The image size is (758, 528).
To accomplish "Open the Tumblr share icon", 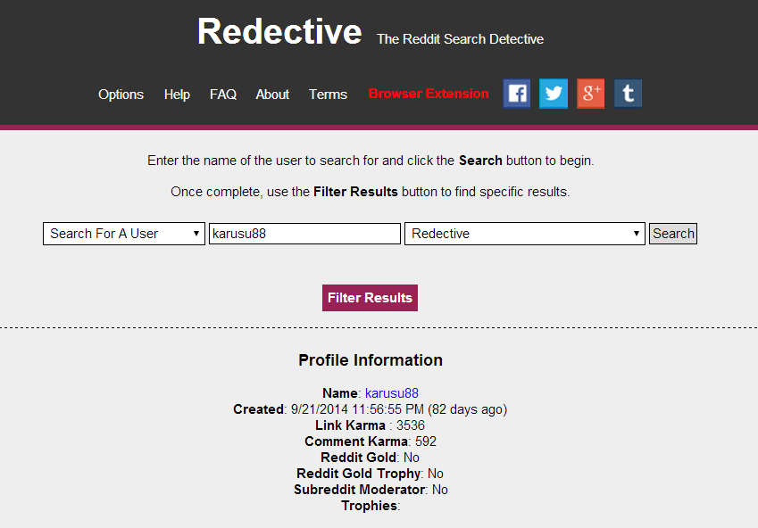I will coord(628,94).
